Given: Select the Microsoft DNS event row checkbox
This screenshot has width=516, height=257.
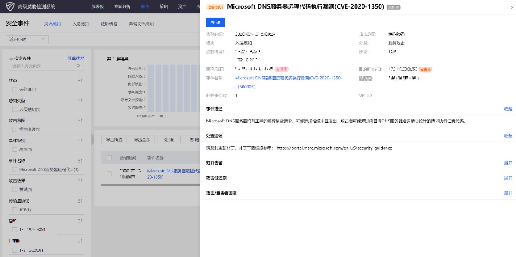Looking at the screenshot, I should click(x=109, y=173).
